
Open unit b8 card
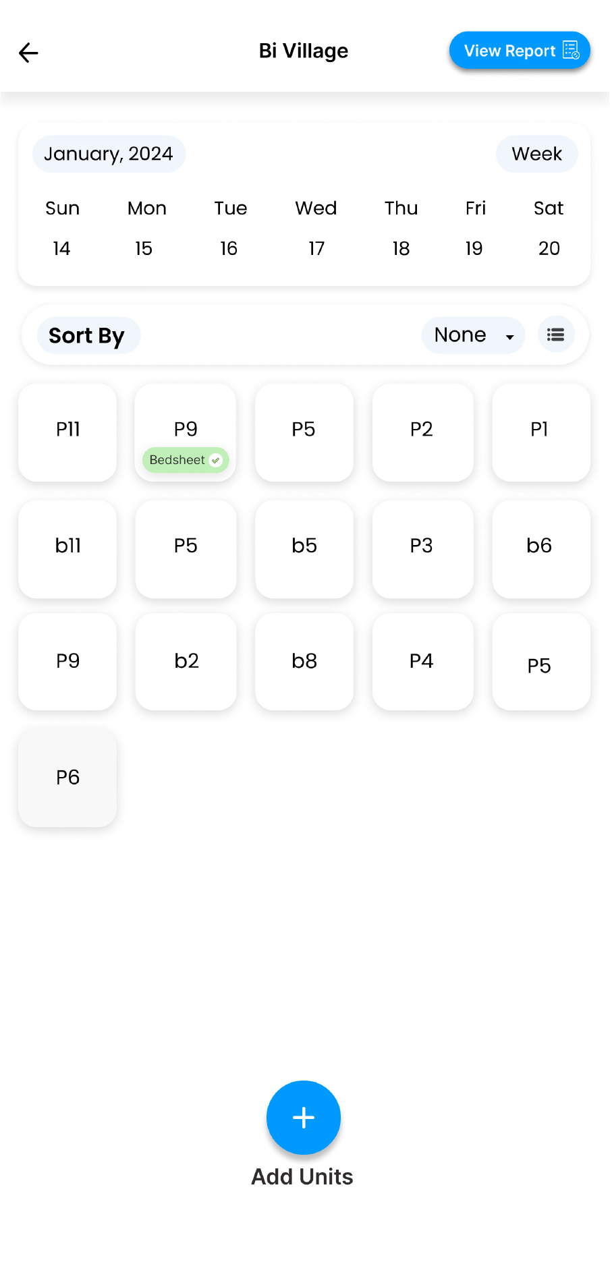pos(304,662)
